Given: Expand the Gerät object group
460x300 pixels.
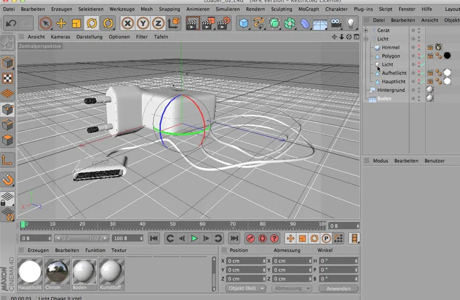Looking at the screenshot, I should (x=366, y=30).
